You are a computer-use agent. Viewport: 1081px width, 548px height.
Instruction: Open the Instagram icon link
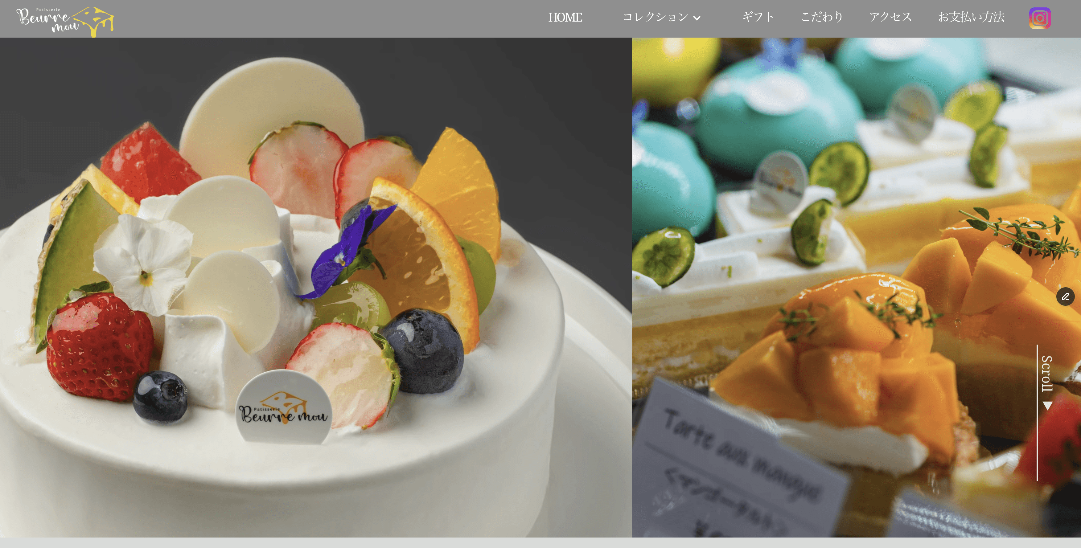(x=1039, y=18)
